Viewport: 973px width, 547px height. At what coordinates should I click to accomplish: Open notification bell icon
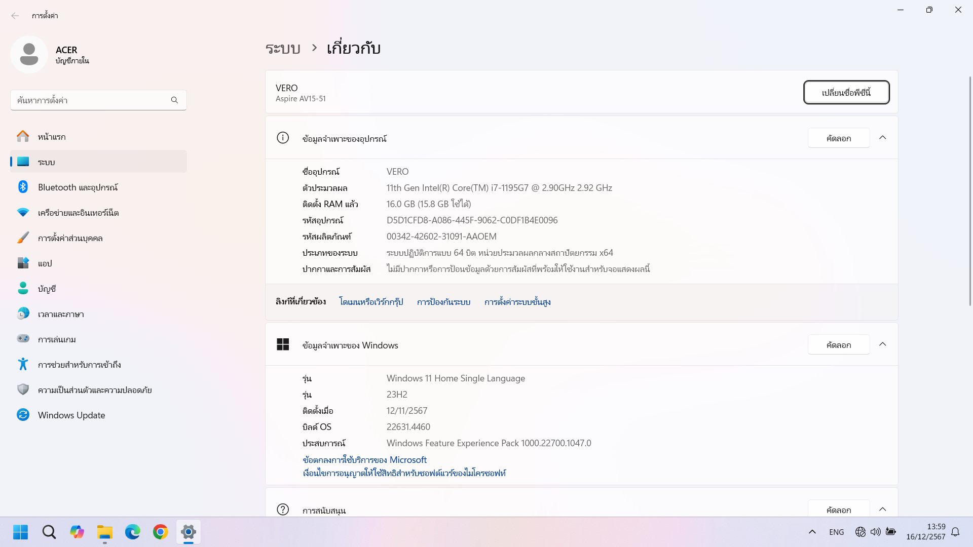(955, 532)
